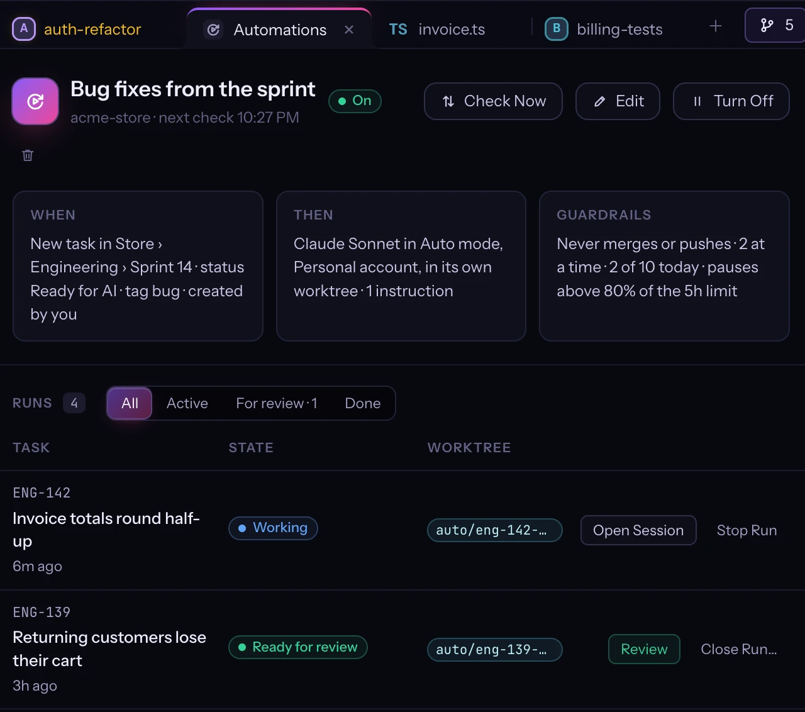
Task: Click the TS file icon for invoice.ts
Action: click(x=398, y=30)
